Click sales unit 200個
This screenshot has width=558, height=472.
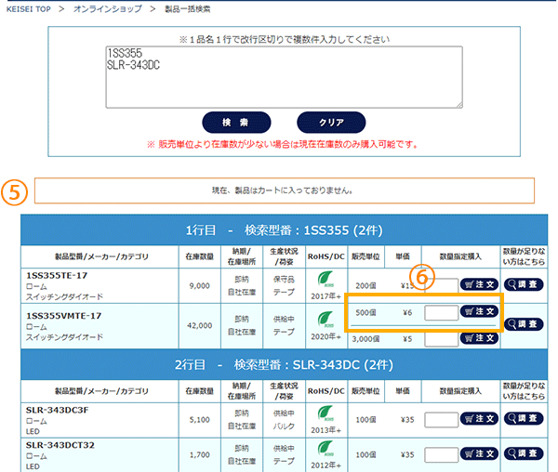(x=365, y=286)
